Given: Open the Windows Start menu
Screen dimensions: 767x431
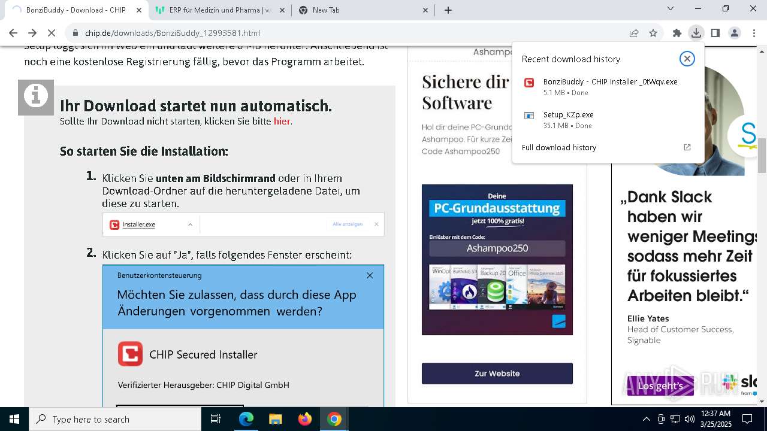Looking at the screenshot, I should tap(14, 419).
